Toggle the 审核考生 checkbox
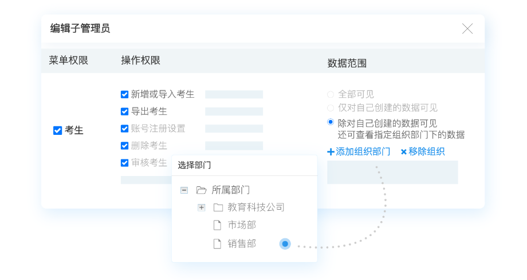Viewport: 527px width, 280px height. 124,163
